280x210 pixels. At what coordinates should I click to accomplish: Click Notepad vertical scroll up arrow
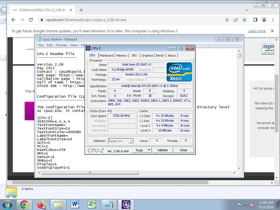pyautogui.click(x=239, y=51)
